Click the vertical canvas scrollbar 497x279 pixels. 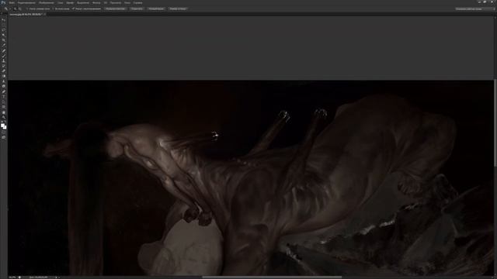(495, 122)
